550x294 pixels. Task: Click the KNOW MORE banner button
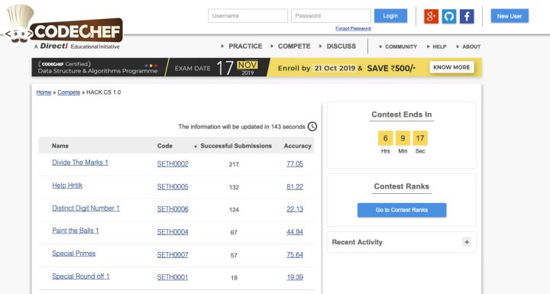tap(451, 67)
